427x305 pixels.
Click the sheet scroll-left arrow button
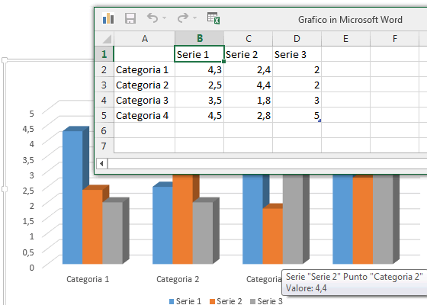click(101, 164)
